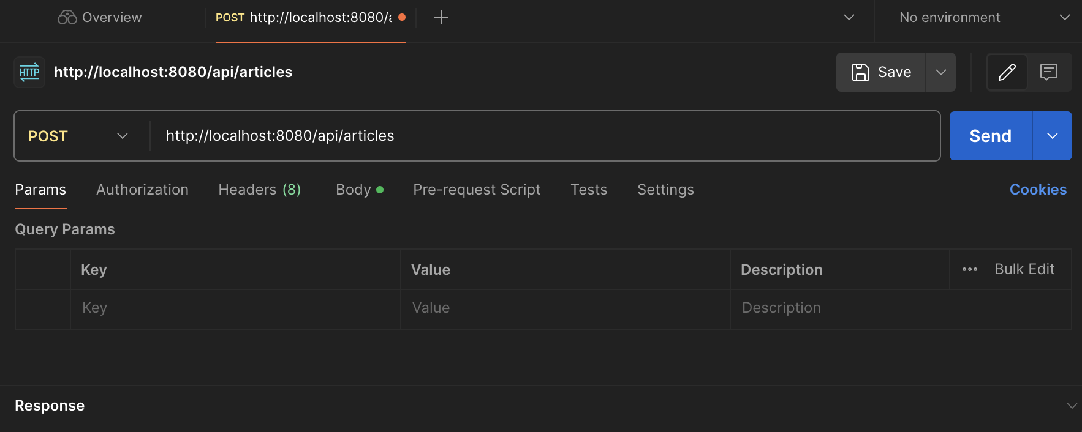This screenshot has width=1082, height=432.
Task: Switch to the Authorization tab
Action: click(142, 190)
